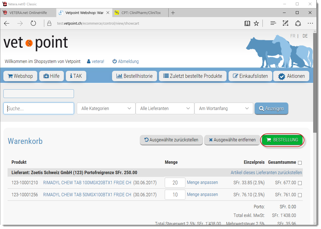Expand the Alle Kategorien dropdown

click(106, 108)
